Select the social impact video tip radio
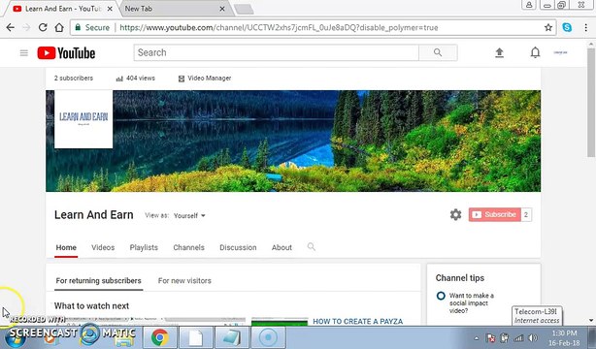This screenshot has width=596, height=349. (x=441, y=296)
